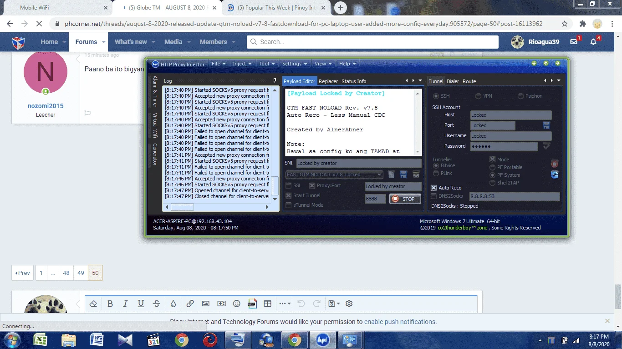Select the PF Portable radio button
The height and width of the screenshot is (349, 622).
tap(492, 167)
